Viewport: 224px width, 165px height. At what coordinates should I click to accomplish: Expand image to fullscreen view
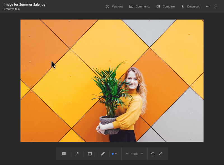click(160, 154)
